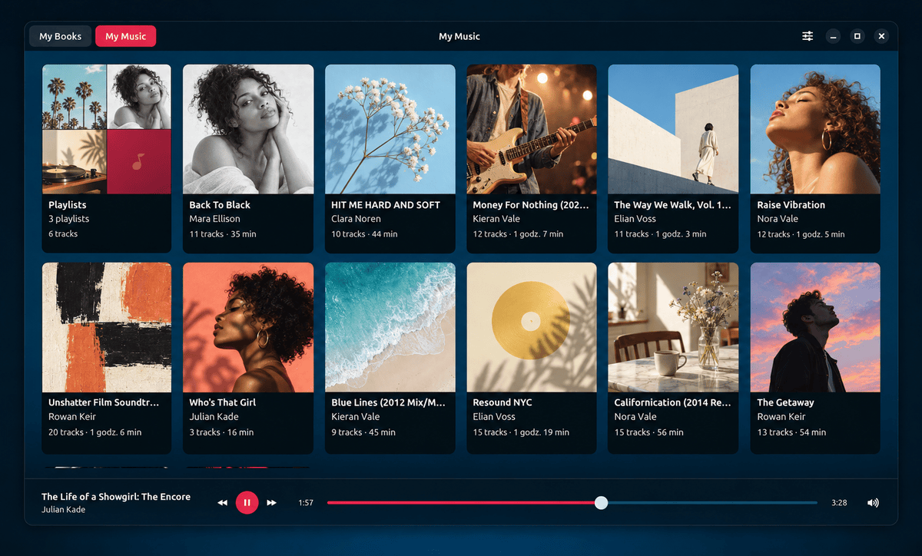Image resolution: width=922 pixels, height=556 pixels.
Task: Maximize the My Music window
Action: point(857,36)
